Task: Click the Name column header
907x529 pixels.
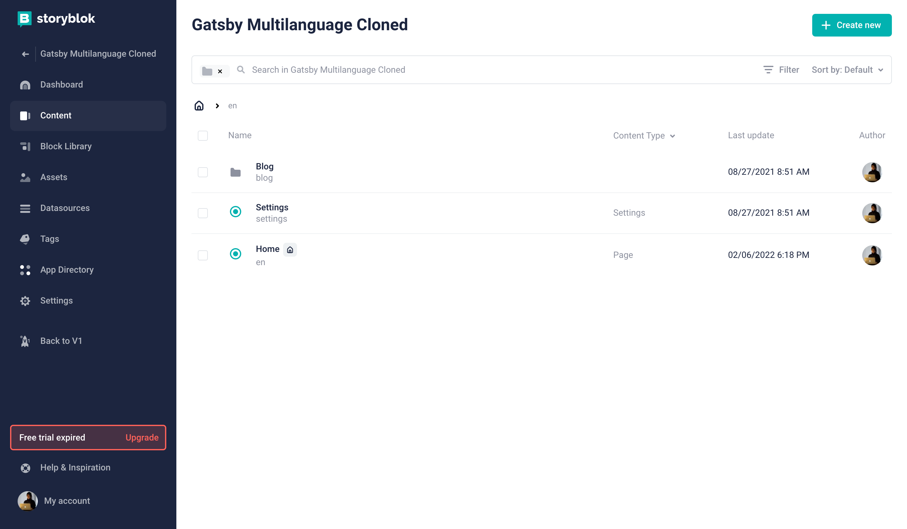Action: click(x=240, y=135)
